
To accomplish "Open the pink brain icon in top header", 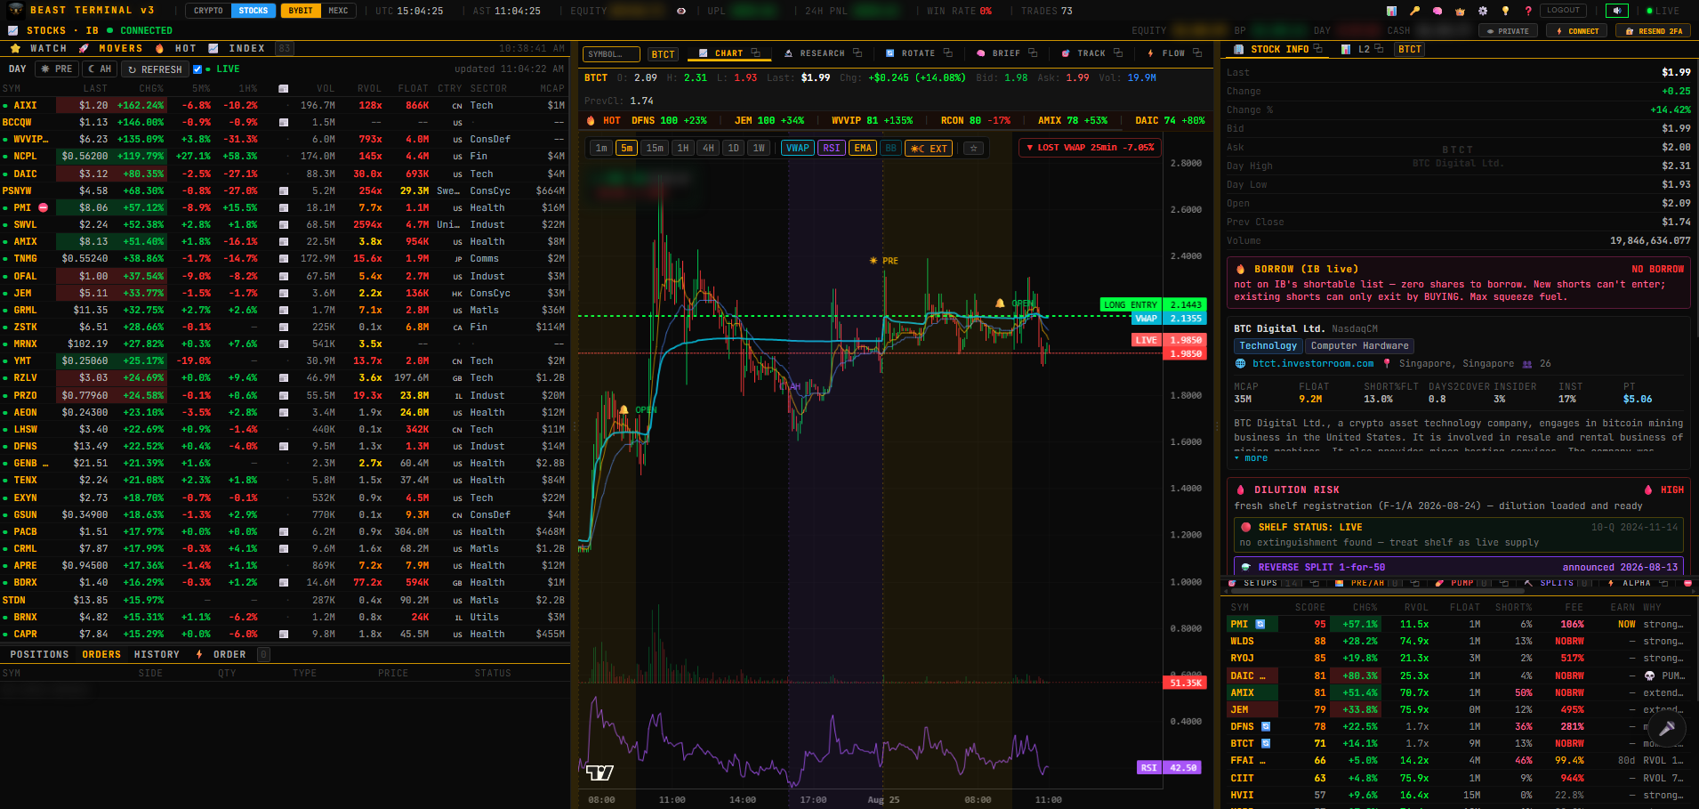I will pos(1437,11).
